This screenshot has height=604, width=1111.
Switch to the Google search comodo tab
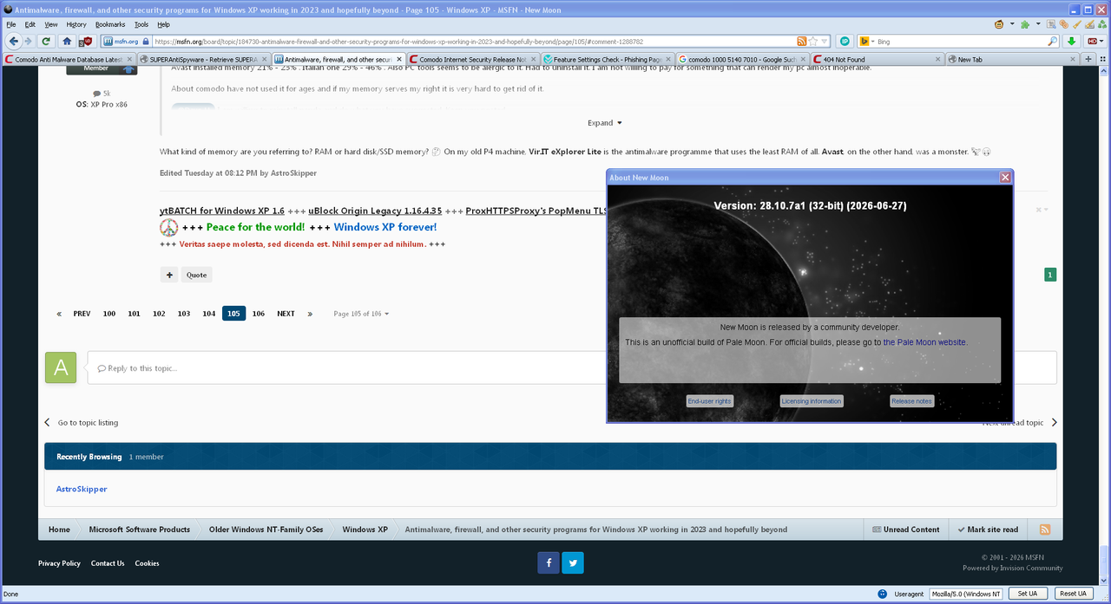(741, 60)
